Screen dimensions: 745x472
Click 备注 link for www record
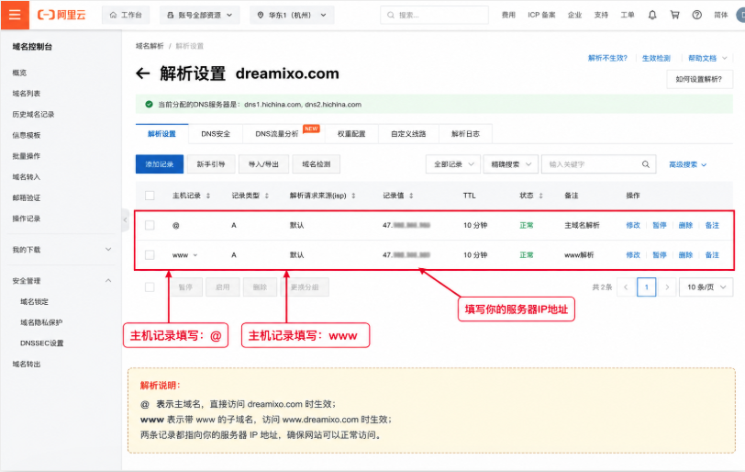point(712,255)
